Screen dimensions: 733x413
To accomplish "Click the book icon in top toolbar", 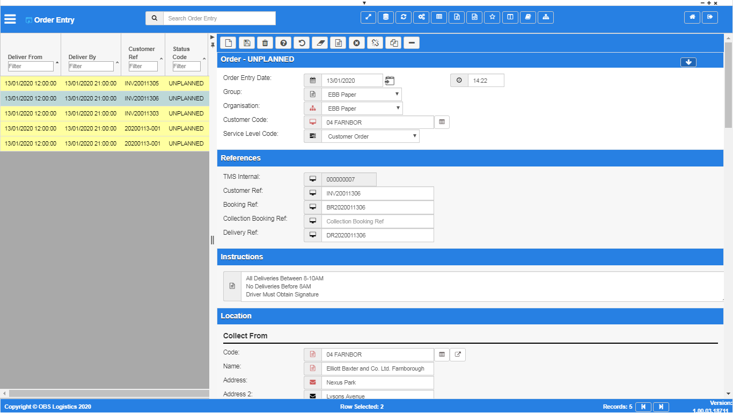I will (527, 17).
